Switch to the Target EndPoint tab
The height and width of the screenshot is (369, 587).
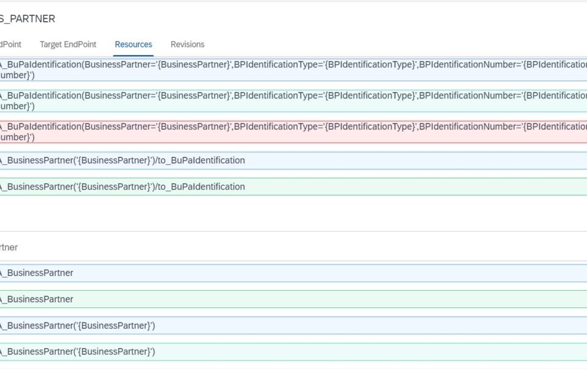click(x=68, y=45)
